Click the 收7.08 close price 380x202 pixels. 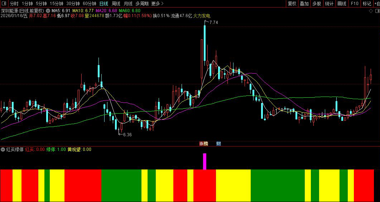78,16
